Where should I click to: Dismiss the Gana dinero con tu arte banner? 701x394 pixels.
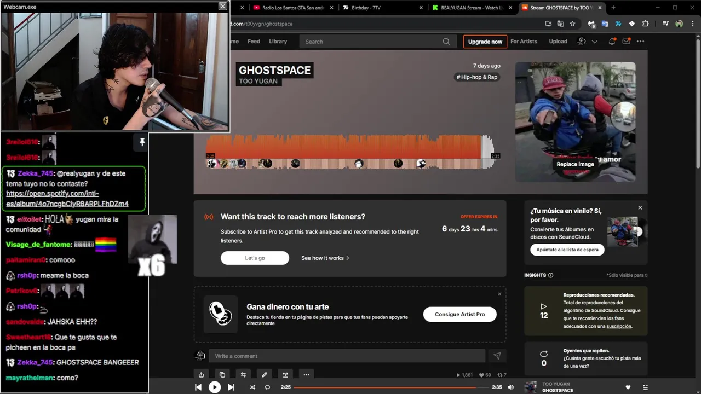tap(499, 294)
